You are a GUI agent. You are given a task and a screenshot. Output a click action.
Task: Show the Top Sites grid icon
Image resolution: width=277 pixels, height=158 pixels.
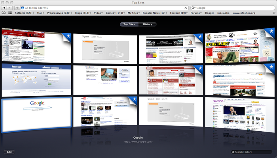point(10,13)
